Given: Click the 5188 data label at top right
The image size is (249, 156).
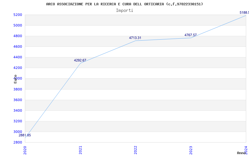Looking at the screenshot, I should (244, 12).
